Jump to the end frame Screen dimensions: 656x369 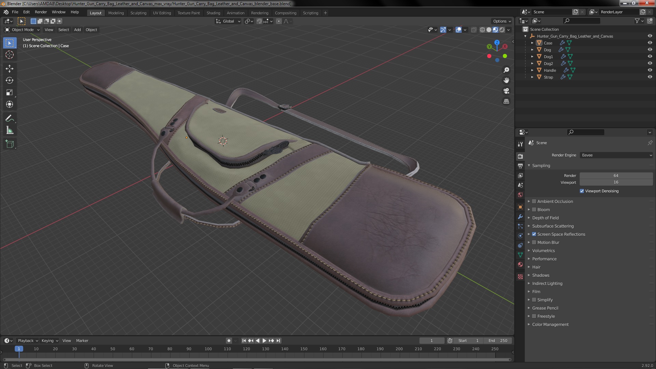click(278, 341)
